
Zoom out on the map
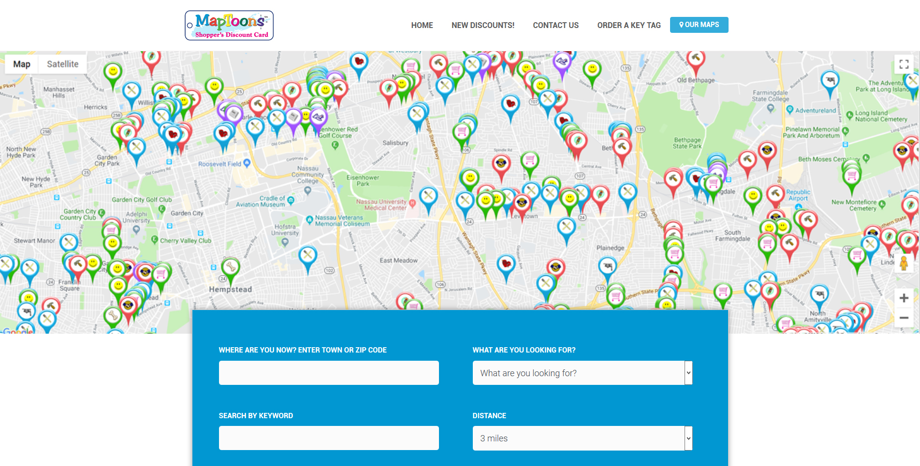(904, 318)
